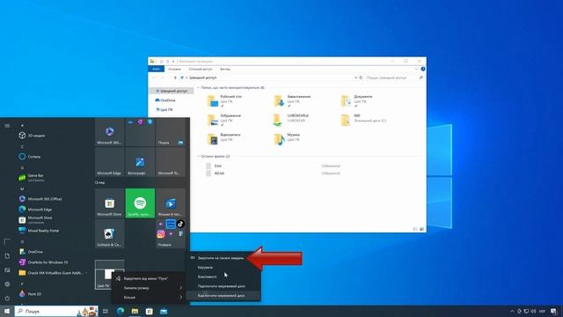This screenshot has height=317, width=563.
Task: Open Microsoft Store from the taskbar
Action: click(150, 311)
